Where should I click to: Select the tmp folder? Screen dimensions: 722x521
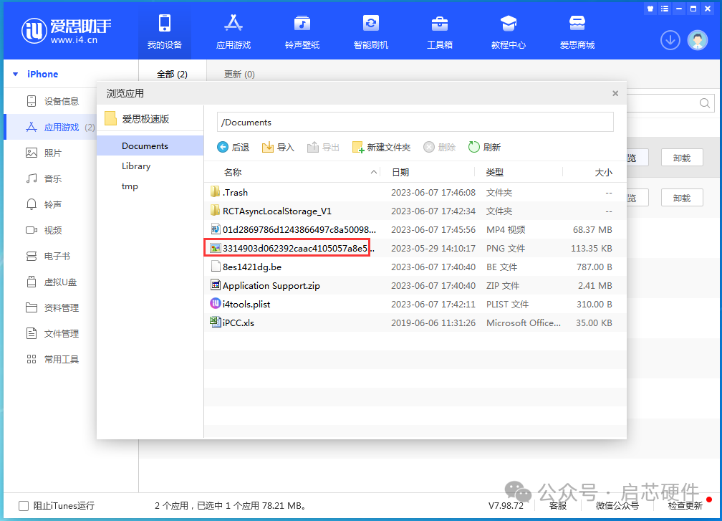tap(150, 186)
